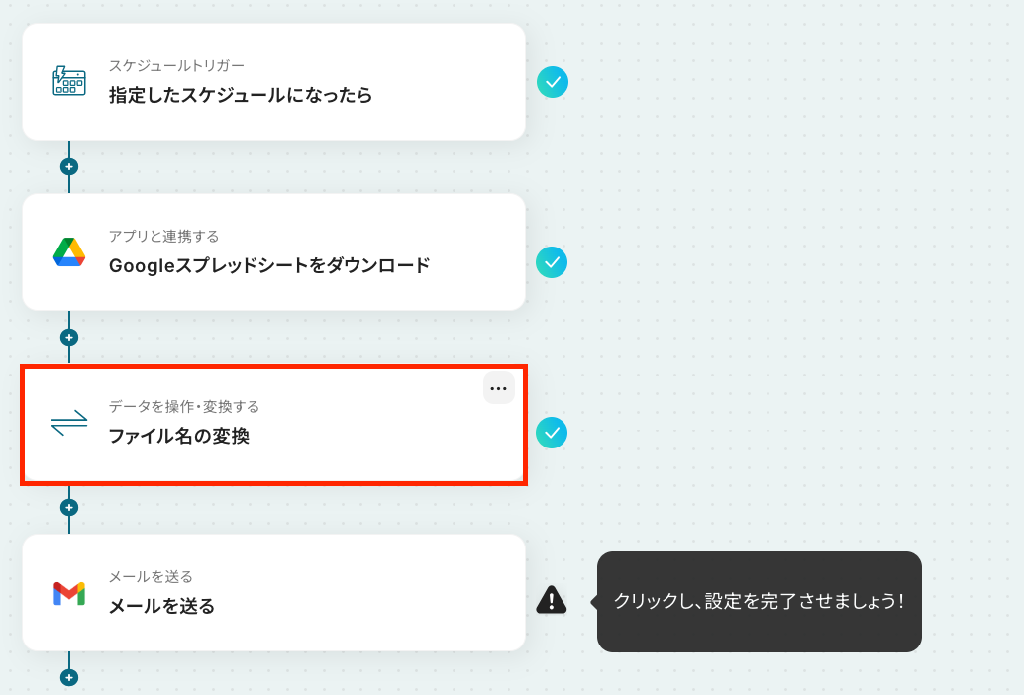The width and height of the screenshot is (1024, 695).
Task: Add a step below the メールを送る card
Action: pos(69,677)
